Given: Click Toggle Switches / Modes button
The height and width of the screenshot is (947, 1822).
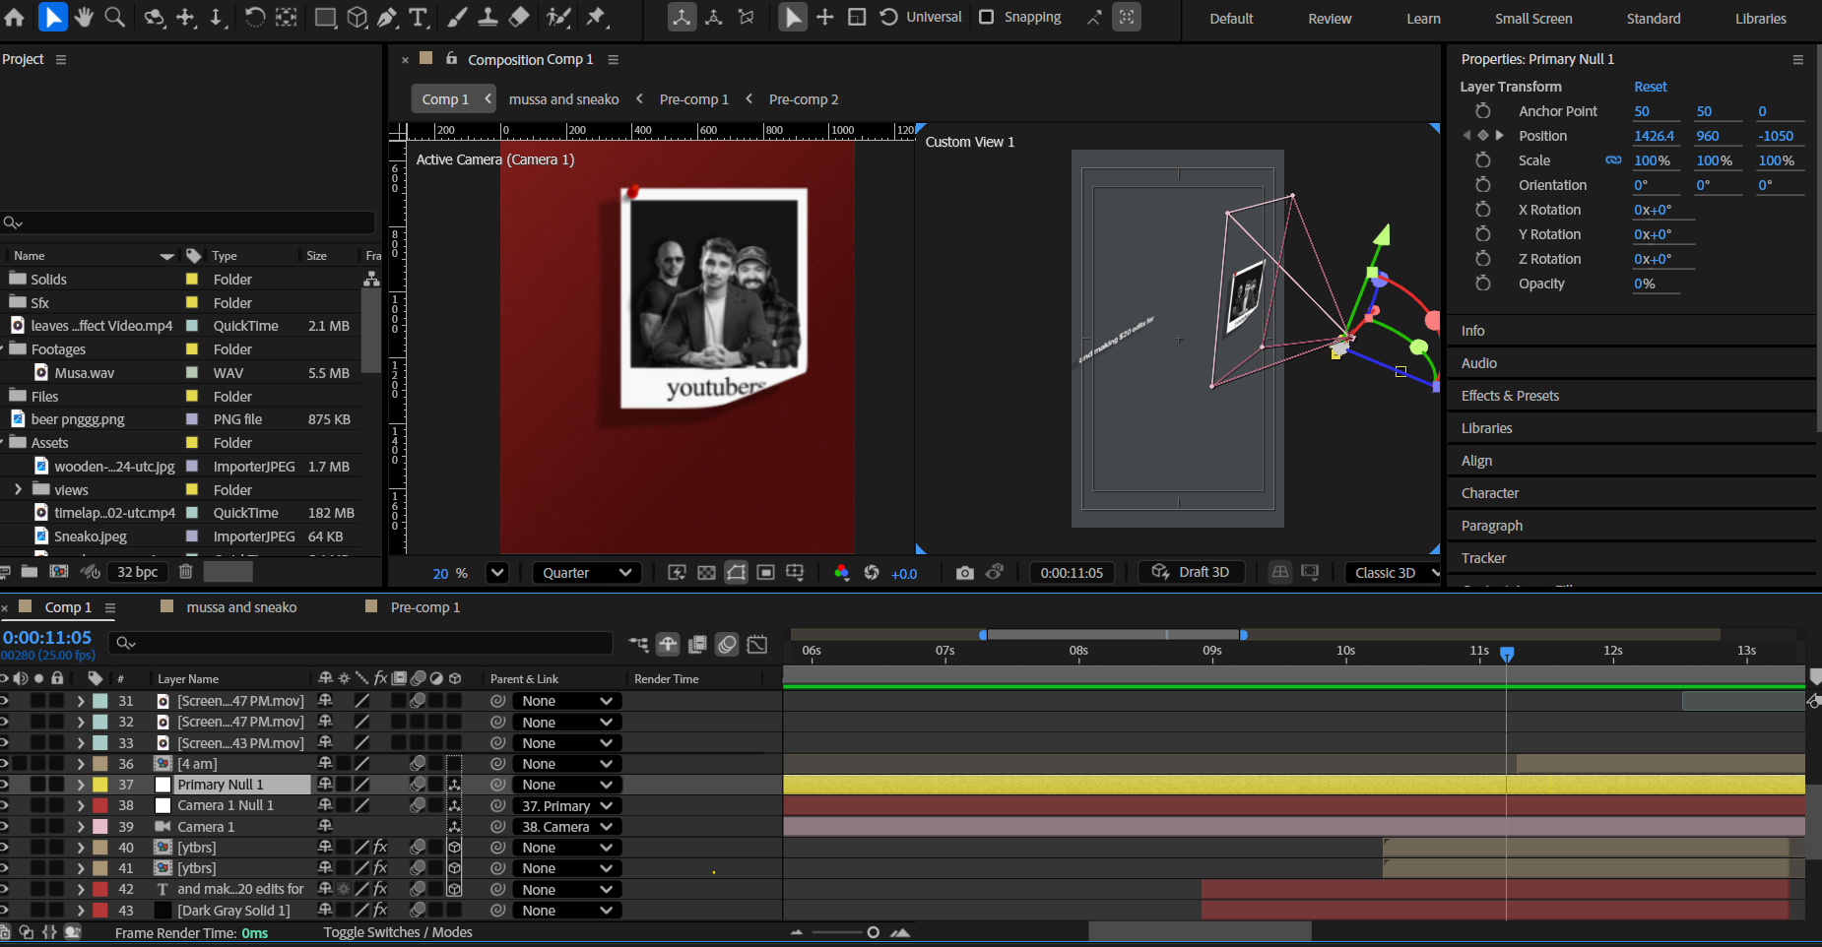Looking at the screenshot, I should (x=398, y=932).
